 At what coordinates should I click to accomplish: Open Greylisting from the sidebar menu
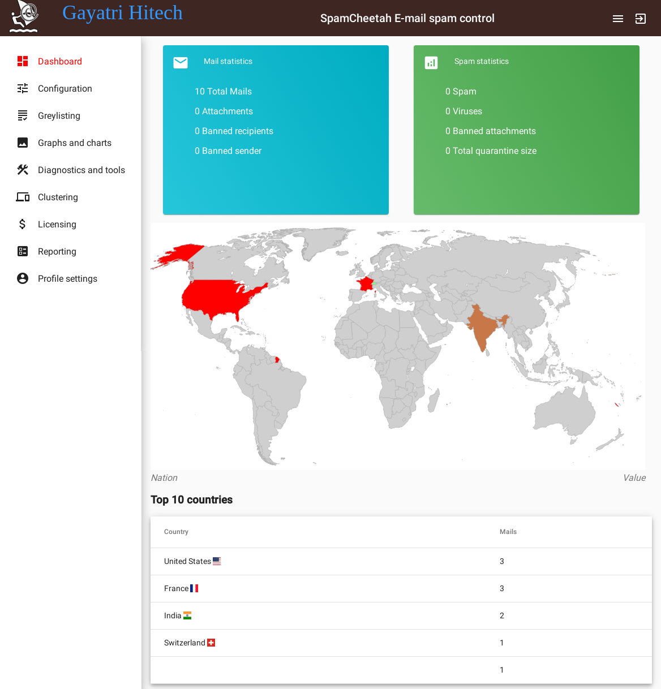[59, 115]
